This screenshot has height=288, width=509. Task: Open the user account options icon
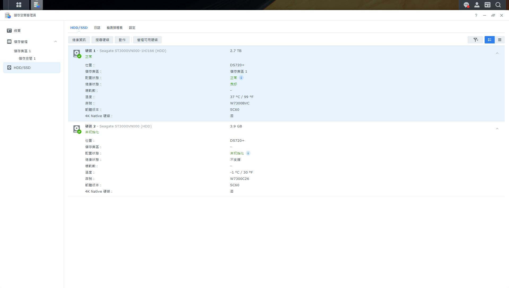pos(477,5)
